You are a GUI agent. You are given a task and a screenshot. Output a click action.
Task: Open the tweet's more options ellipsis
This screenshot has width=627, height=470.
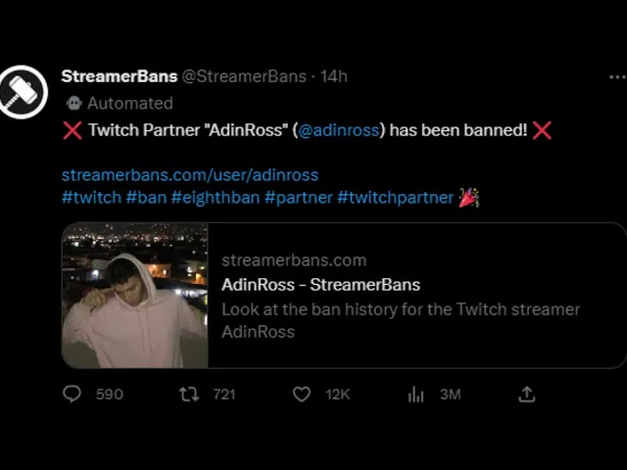point(616,76)
